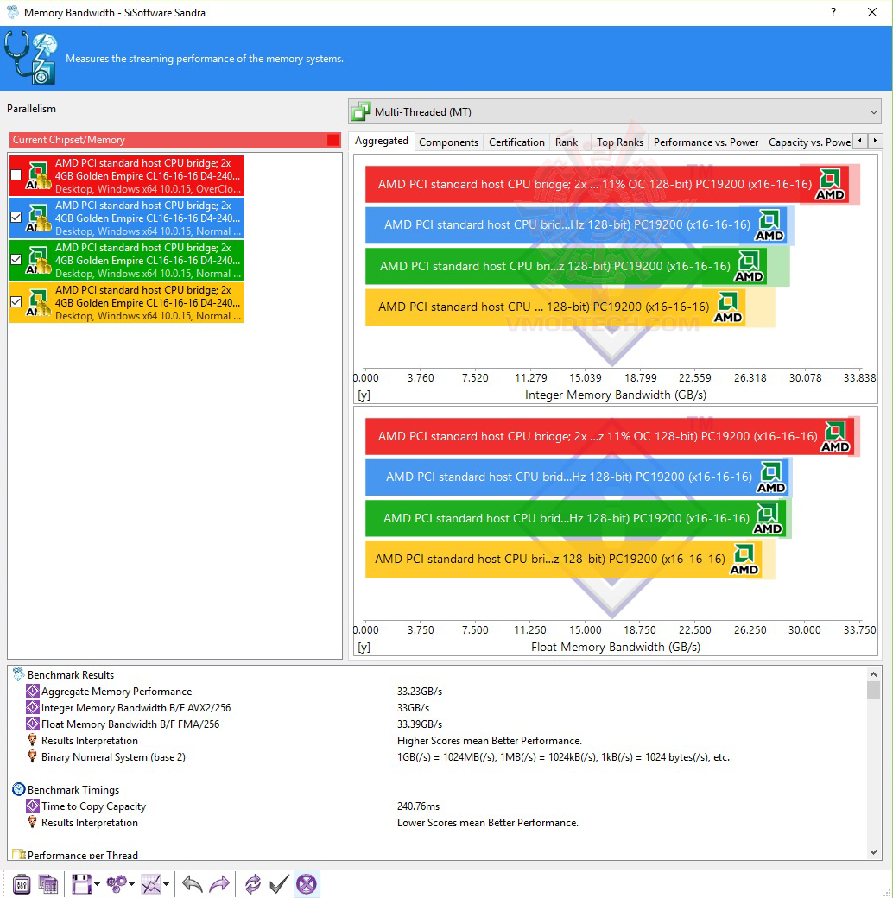
Task: Close the Memory Bandwidth window
Action: (872, 12)
